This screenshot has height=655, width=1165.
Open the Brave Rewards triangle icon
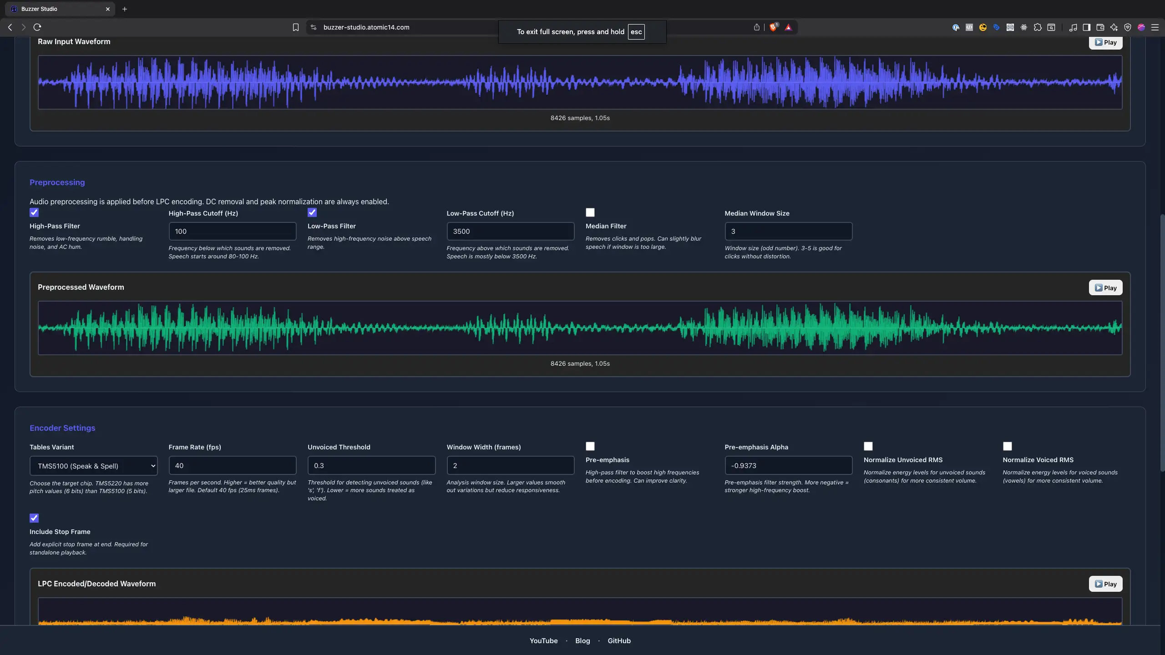click(788, 27)
